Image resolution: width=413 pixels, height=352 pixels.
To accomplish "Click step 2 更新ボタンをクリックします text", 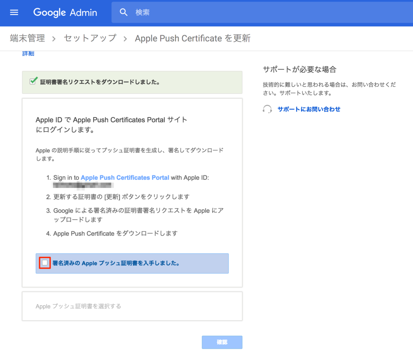I will [121, 197].
